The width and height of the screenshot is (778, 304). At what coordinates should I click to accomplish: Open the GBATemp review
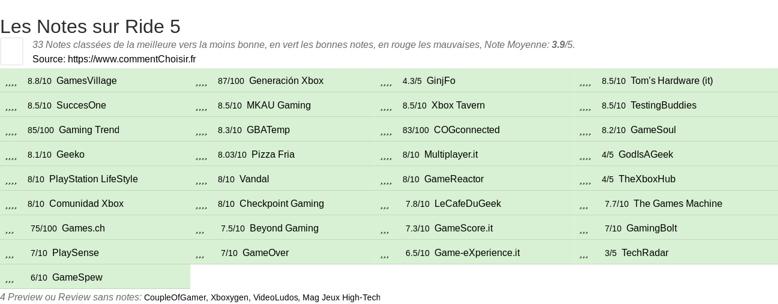(x=268, y=130)
